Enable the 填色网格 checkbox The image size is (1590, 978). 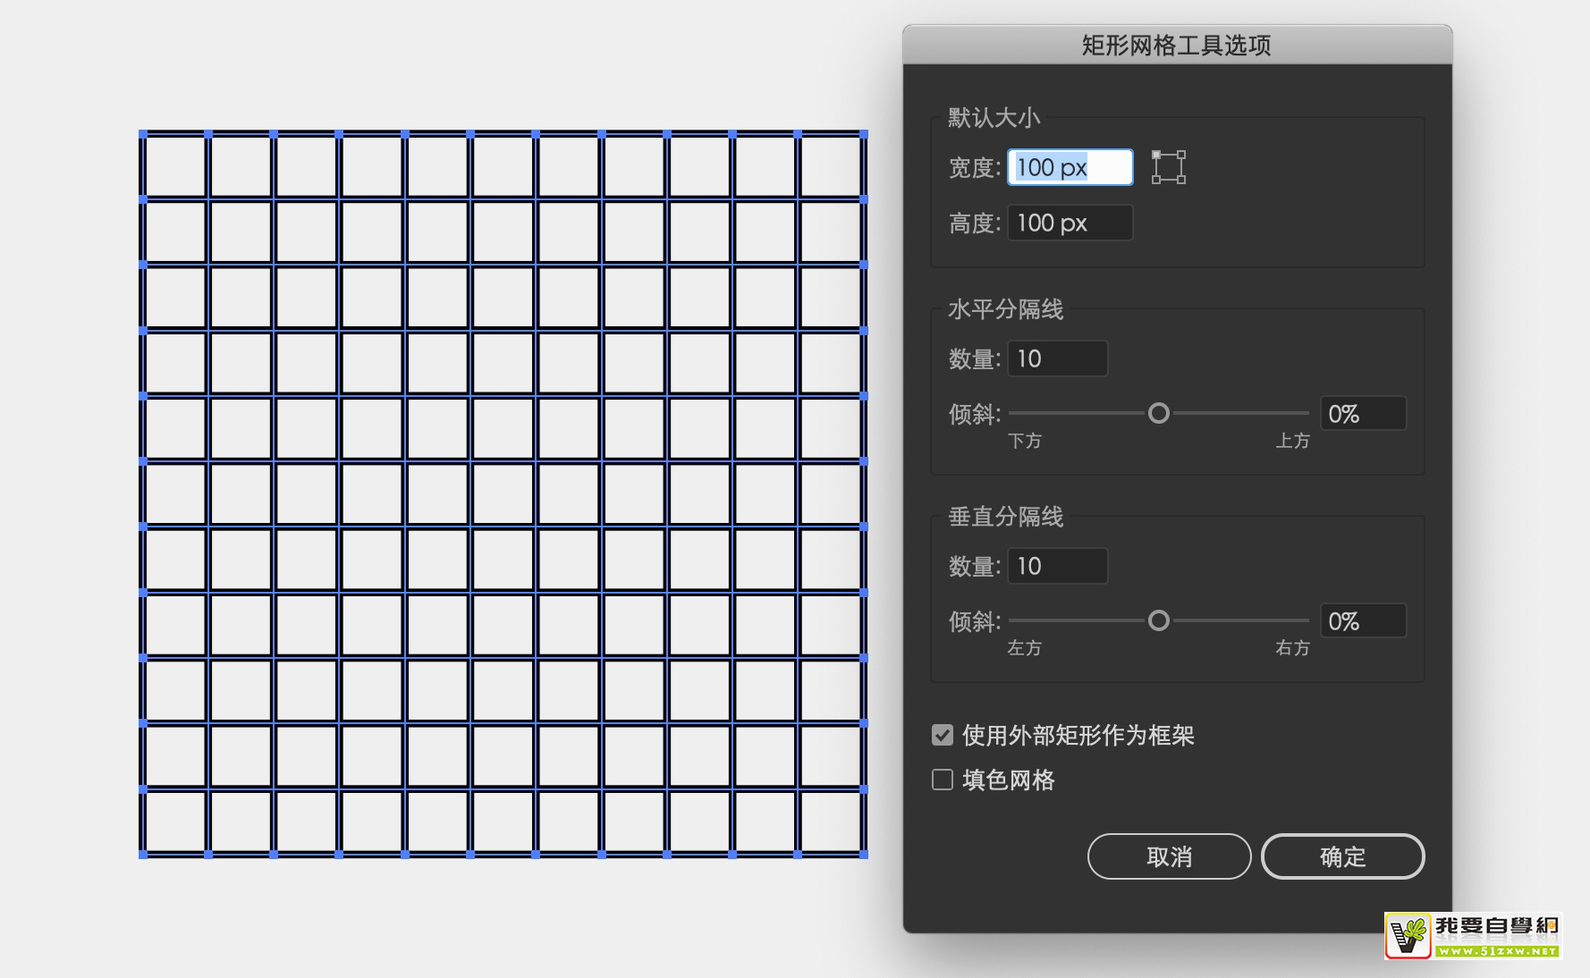coord(943,780)
